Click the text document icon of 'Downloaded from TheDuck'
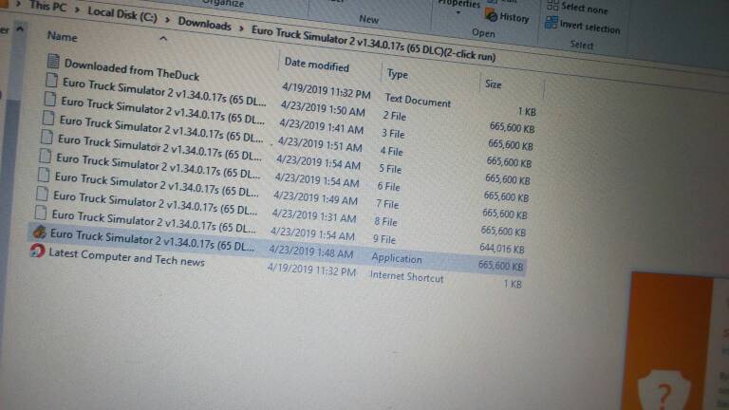 [53, 62]
